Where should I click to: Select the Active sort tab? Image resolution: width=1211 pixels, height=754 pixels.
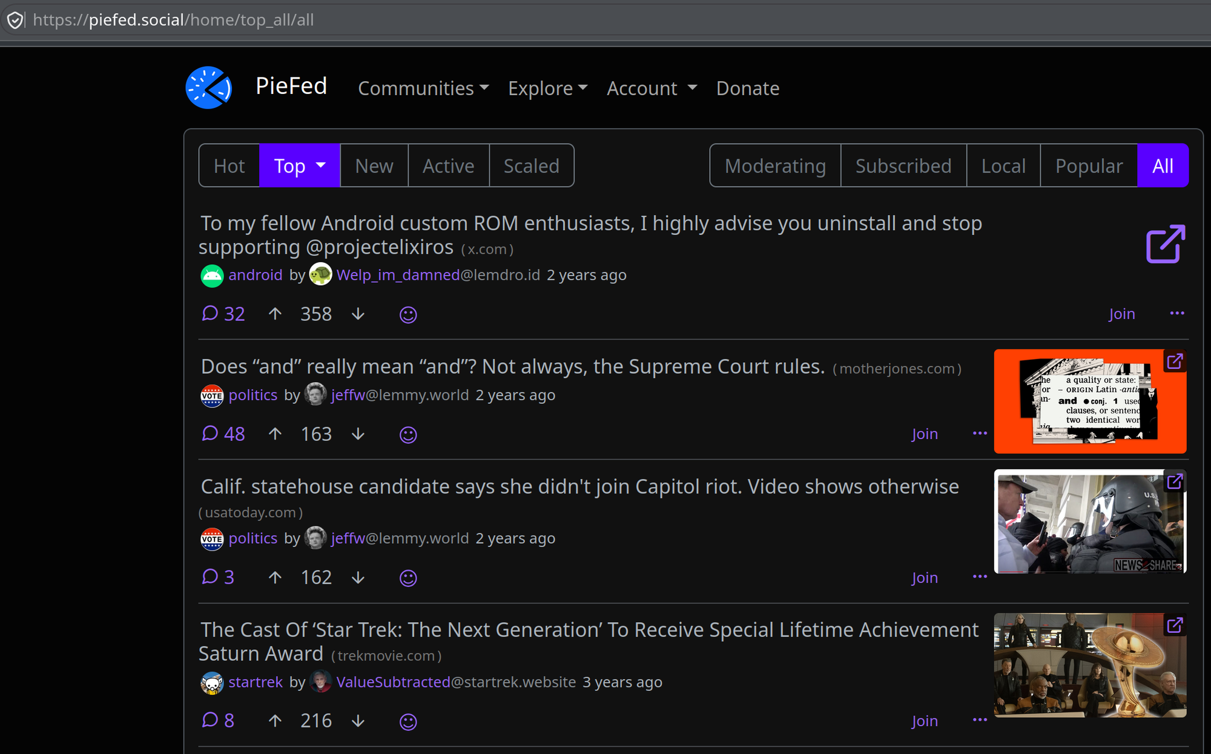point(449,165)
